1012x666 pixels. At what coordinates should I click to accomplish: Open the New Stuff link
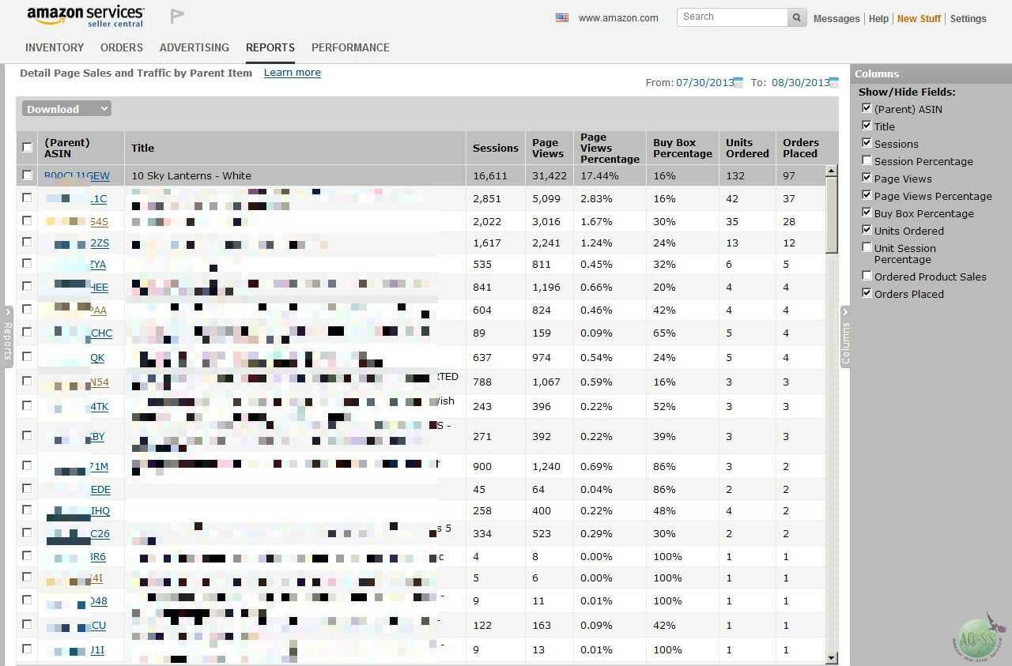pos(919,19)
